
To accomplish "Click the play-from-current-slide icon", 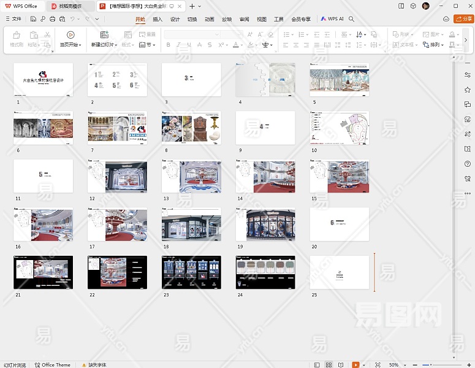I will click(x=70, y=35).
